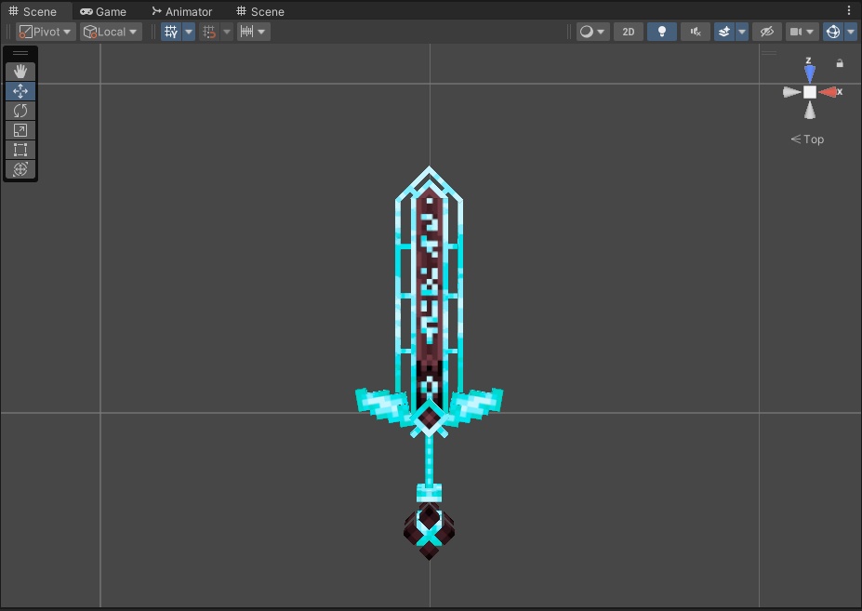Click the Top view label
Viewport: 862px width, 611px height.
(807, 139)
